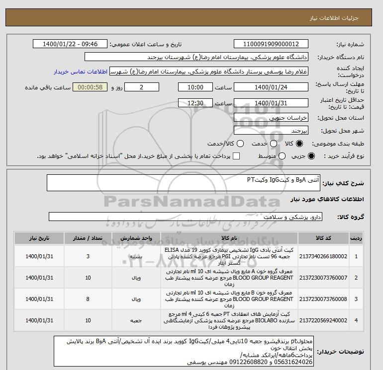Toggle the اسناد خزانه اسلامی payment checkbox
383x370 pixels.
(x=236, y=156)
